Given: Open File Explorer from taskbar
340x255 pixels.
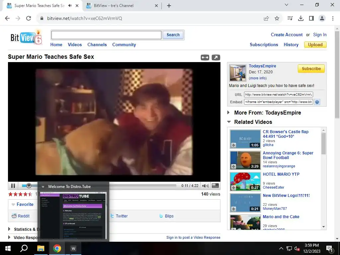Looking at the screenshot, I should pos(41,248).
